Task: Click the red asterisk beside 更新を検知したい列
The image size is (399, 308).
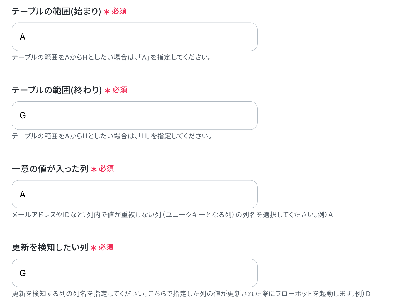Action: click(94, 248)
